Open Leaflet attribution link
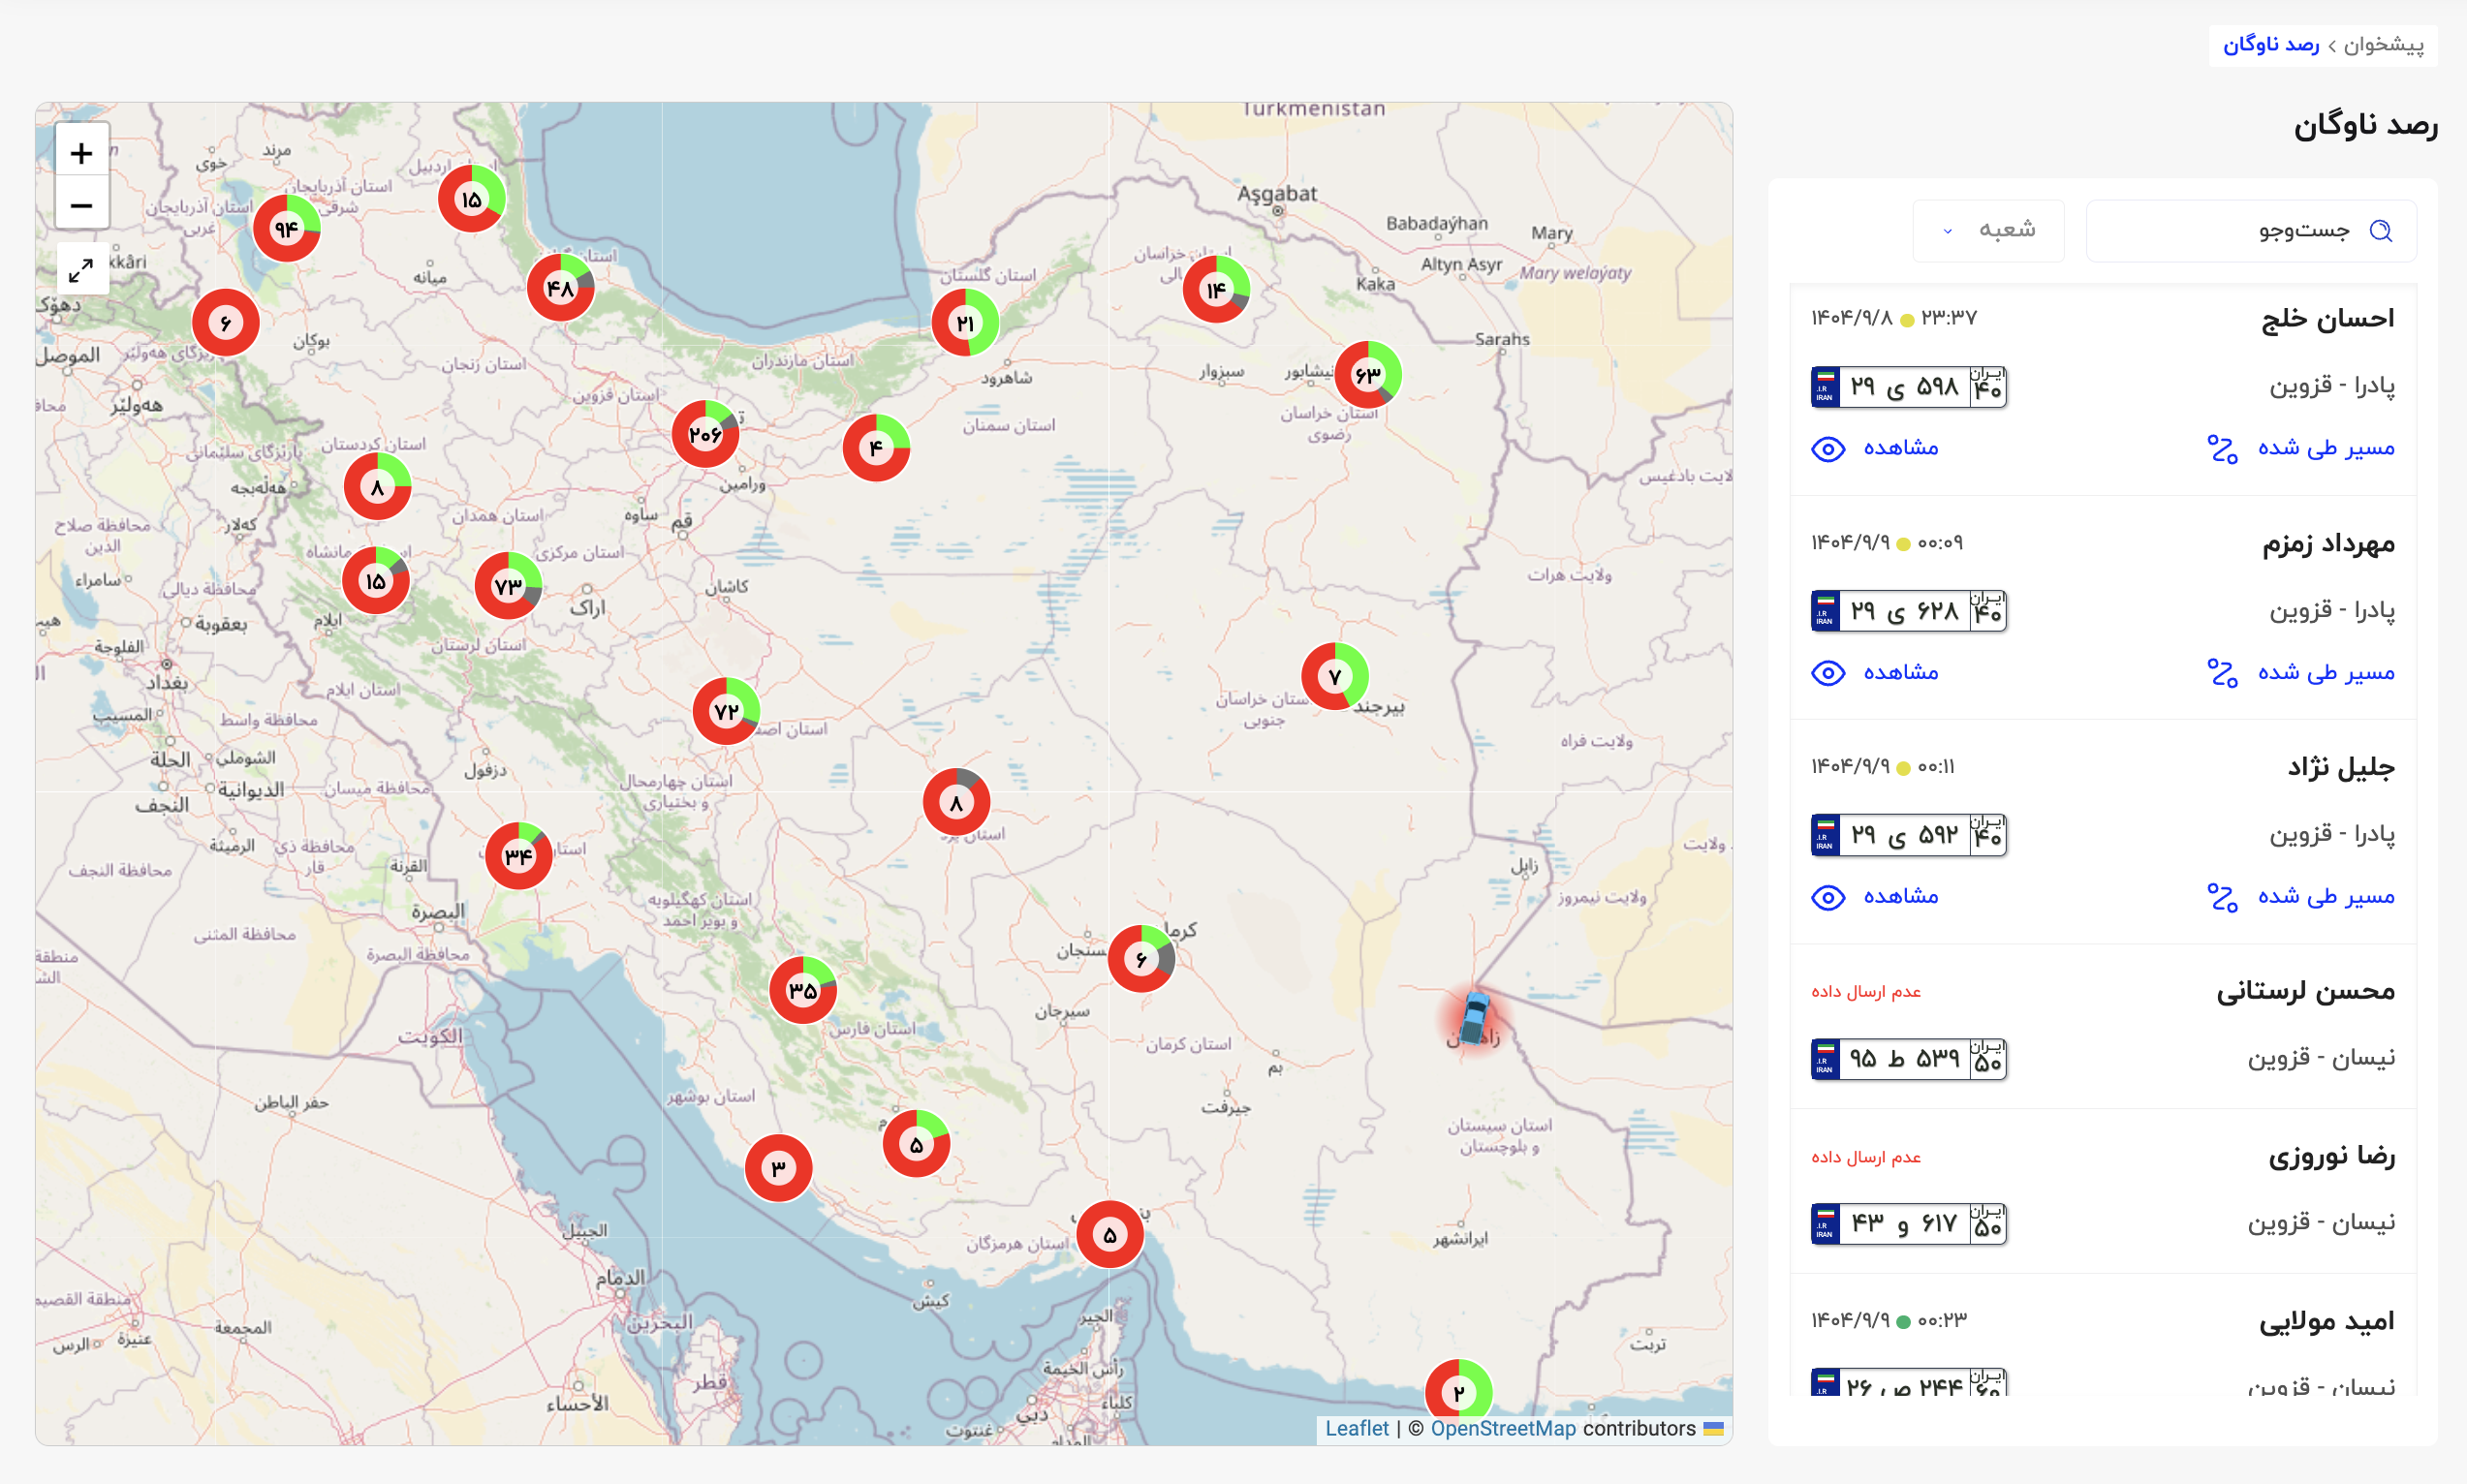This screenshot has height=1484, width=2467. (1357, 1428)
